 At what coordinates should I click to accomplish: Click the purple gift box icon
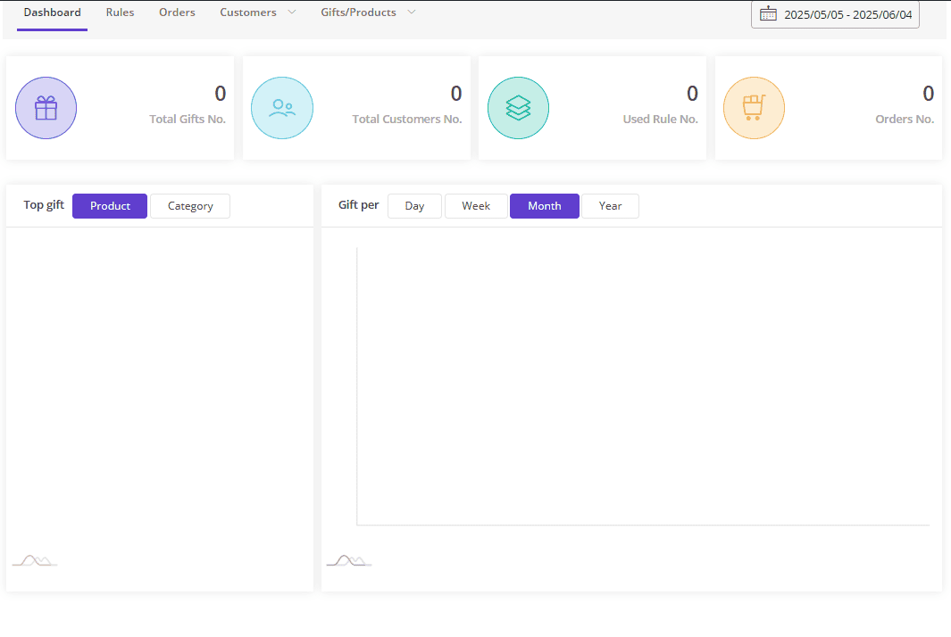(x=46, y=108)
